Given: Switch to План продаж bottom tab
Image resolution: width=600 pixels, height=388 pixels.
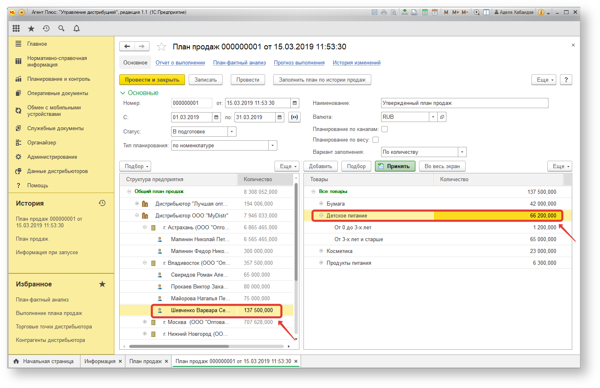Looking at the screenshot, I should pyautogui.click(x=145, y=361).
